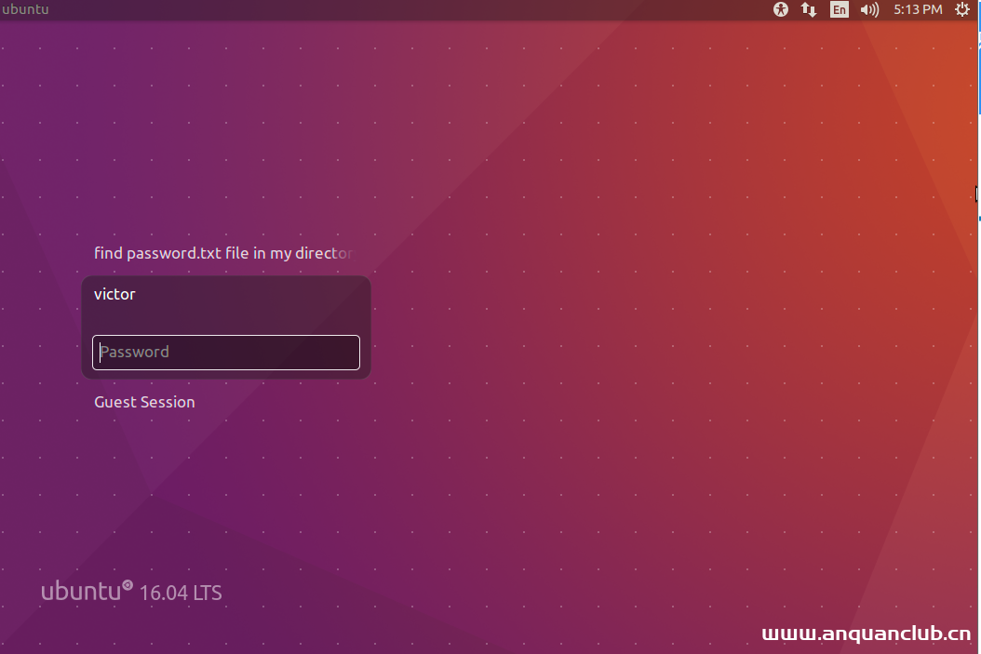Click the ubuntu hostname in the top panel
This screenshot has width=981, height=654.
(25, 9)
